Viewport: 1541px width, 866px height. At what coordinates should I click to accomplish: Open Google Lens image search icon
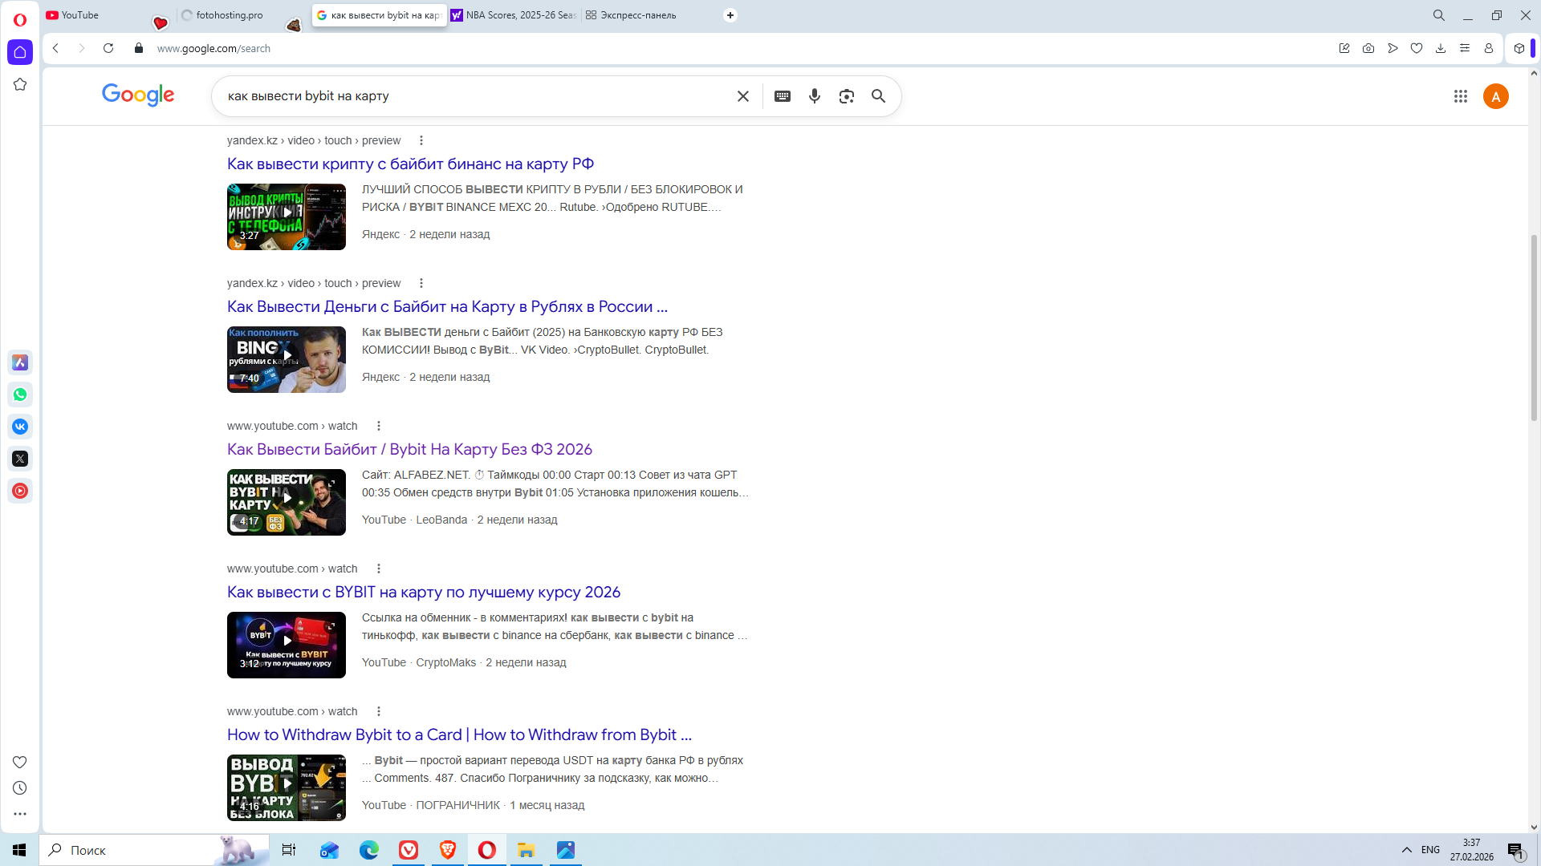846,96
